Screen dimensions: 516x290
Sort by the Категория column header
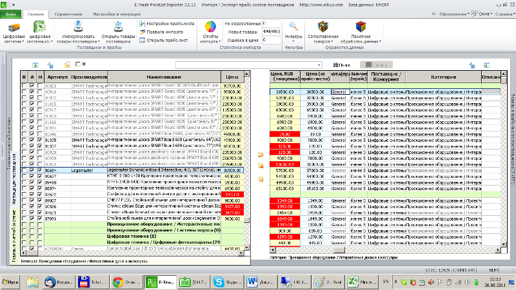pyautogui.click(x=443, y=77)
